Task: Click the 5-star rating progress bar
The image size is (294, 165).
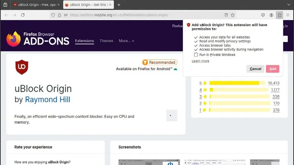Action: pyautogui.click(x=238, y=83)
